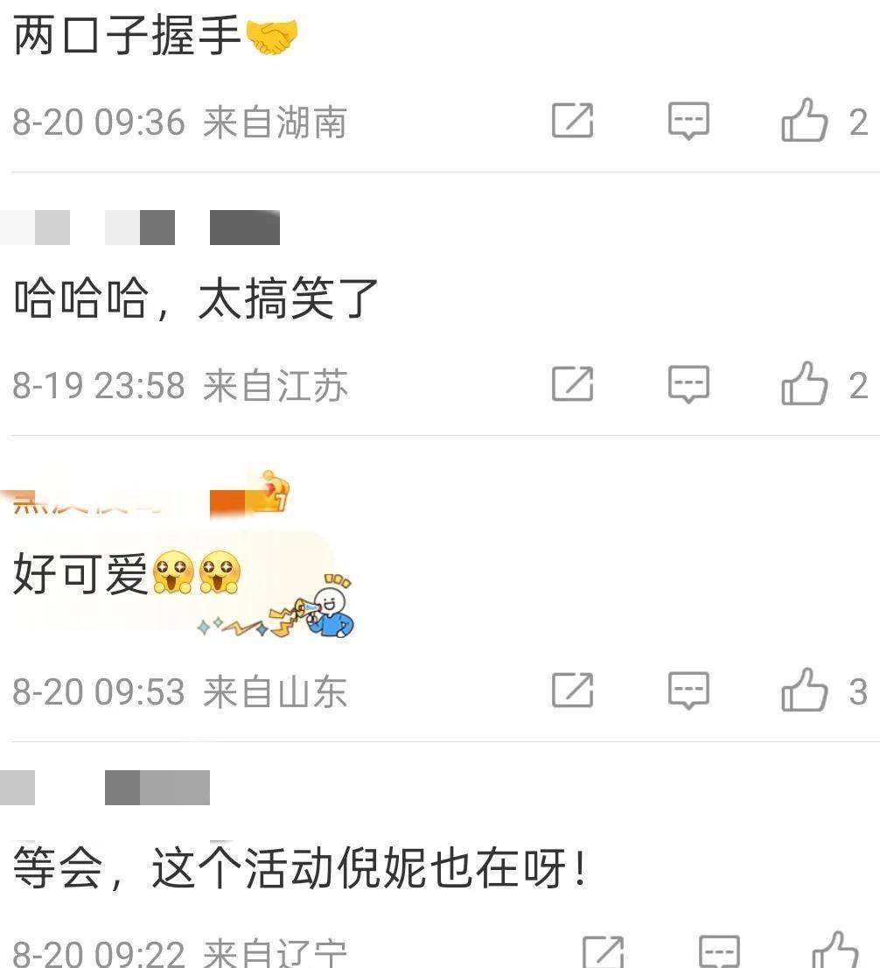Image resolution: width=880 pixels, height=968 pixels.
Task: Tap the comment text 等会，这个活动倪妮也在呀
Action: [299, 868]
